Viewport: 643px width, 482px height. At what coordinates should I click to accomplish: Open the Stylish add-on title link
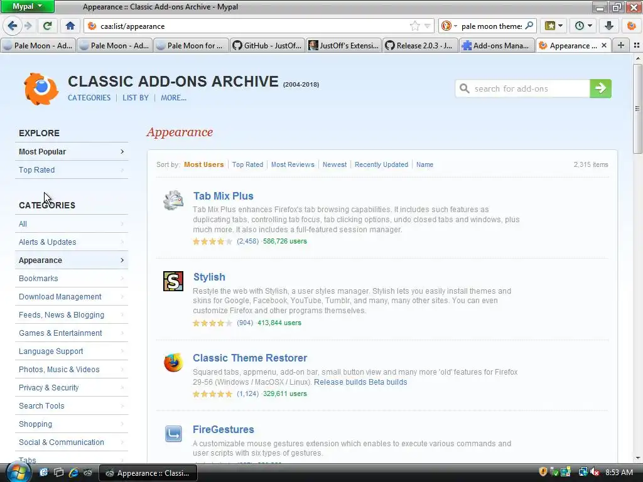209,277
